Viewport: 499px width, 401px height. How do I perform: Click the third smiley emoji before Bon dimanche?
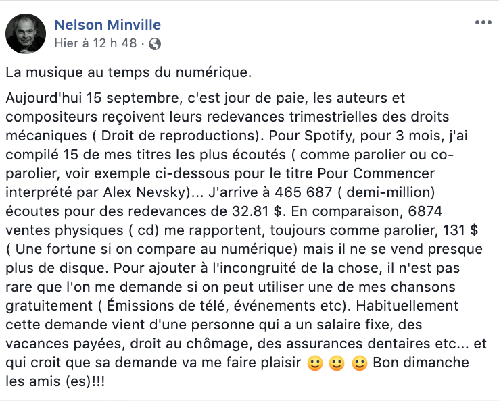pyautogui.click(x=360, y=363)
